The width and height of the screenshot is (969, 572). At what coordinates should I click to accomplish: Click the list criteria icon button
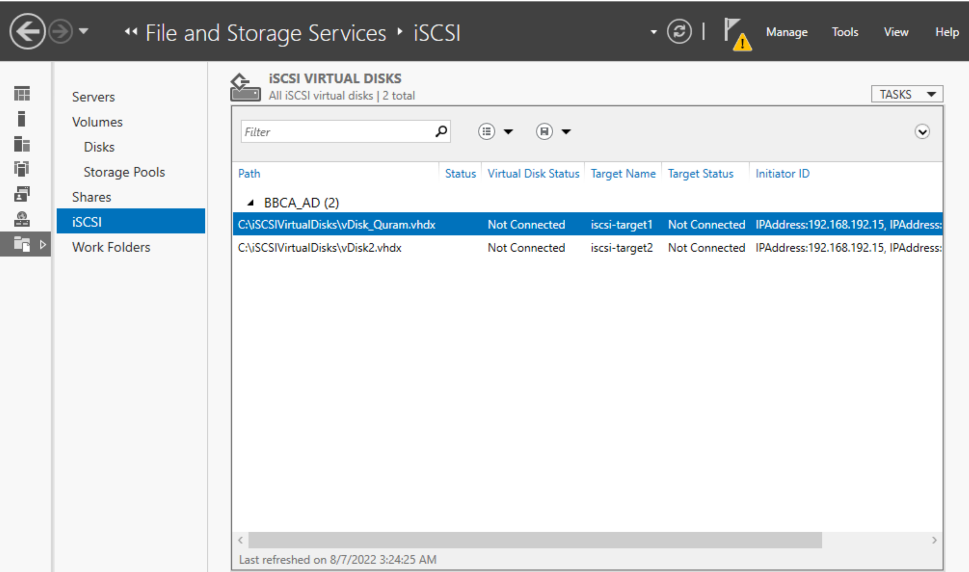point(487,131)
